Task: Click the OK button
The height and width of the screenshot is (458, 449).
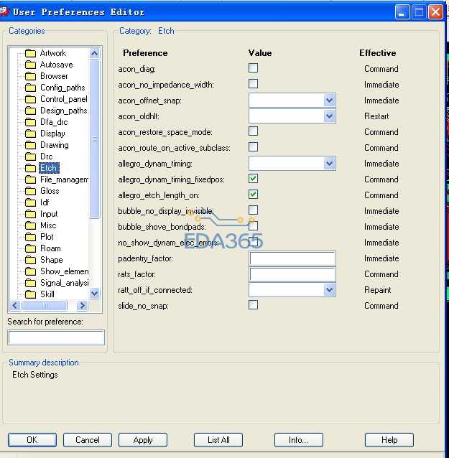Action: point(32,440)
